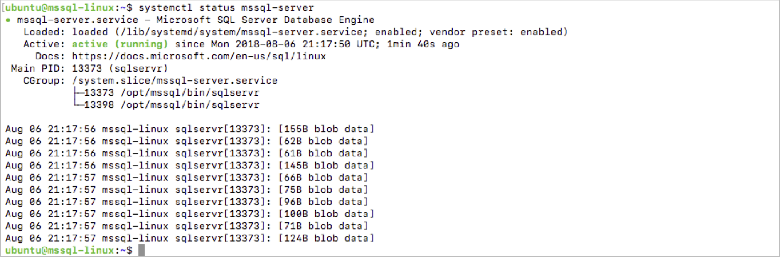Open the docs.microsoft.com SQL Linux link
The image size is (780, 257).
199,56
